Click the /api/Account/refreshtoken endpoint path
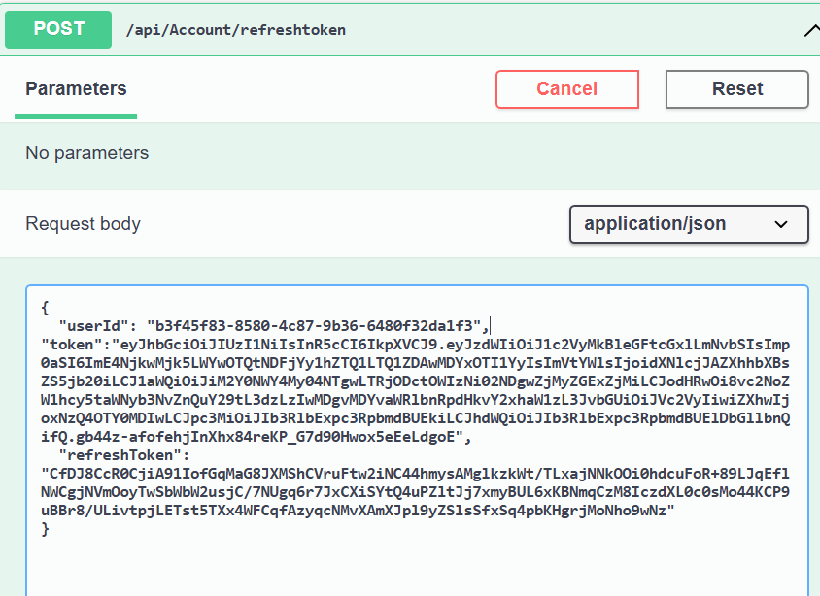820x596 pixels. 236,30
